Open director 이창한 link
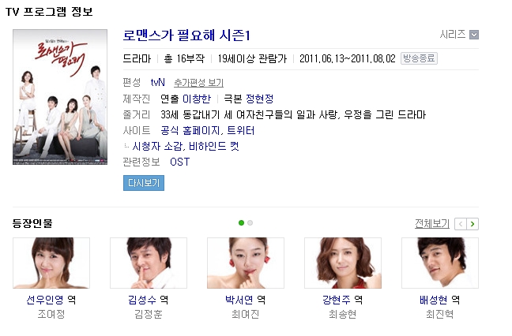This screenshot has width=512, height=336. click(x=197, y=99)
